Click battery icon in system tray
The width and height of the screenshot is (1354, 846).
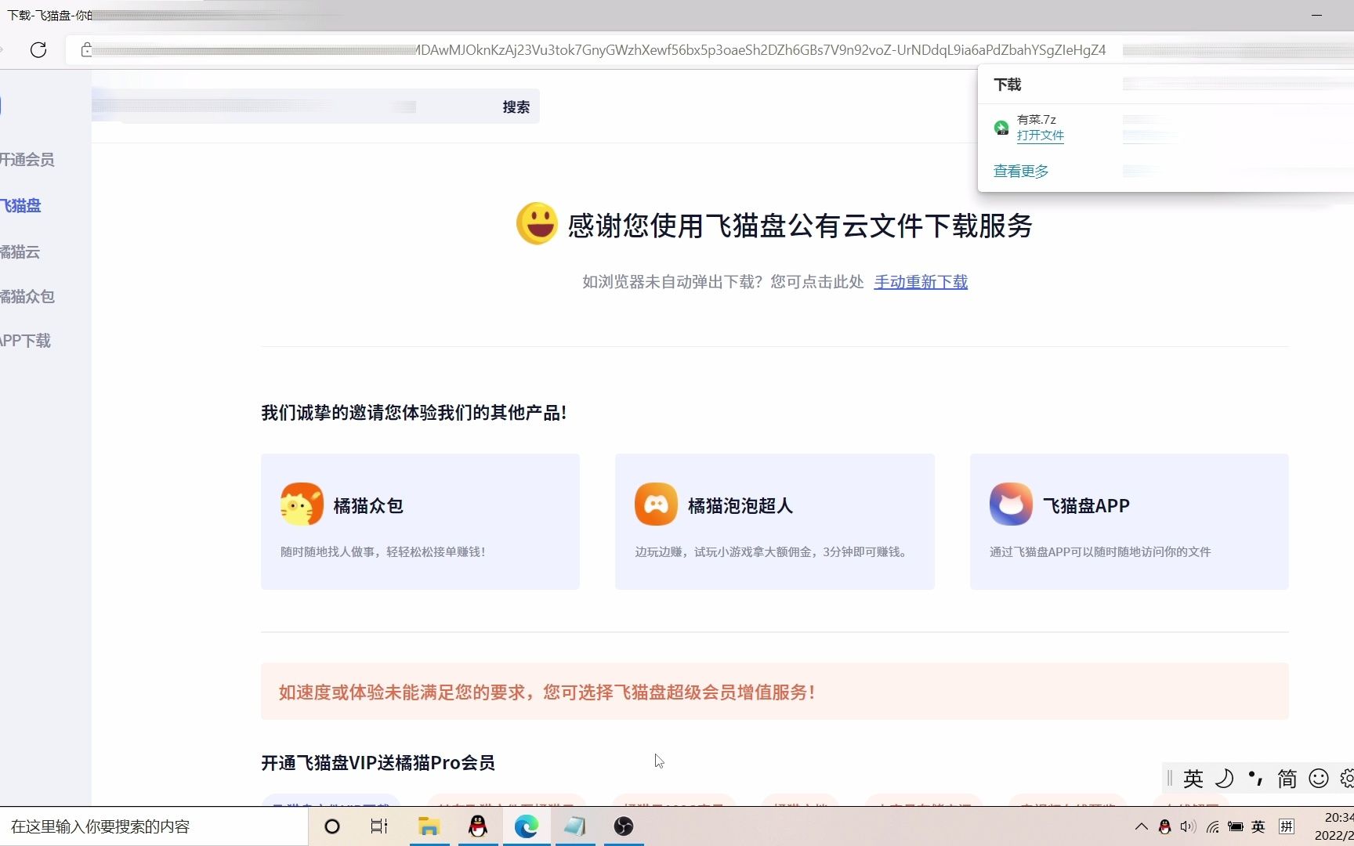tap(1236, 826)
